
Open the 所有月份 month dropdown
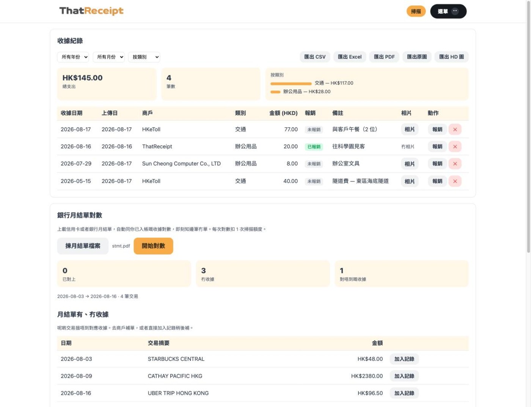coord(108,57)
